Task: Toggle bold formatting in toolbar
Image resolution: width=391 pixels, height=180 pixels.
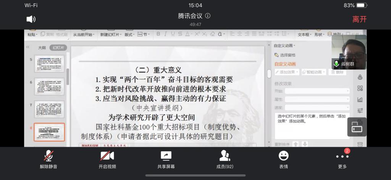Action: (158, 34)
